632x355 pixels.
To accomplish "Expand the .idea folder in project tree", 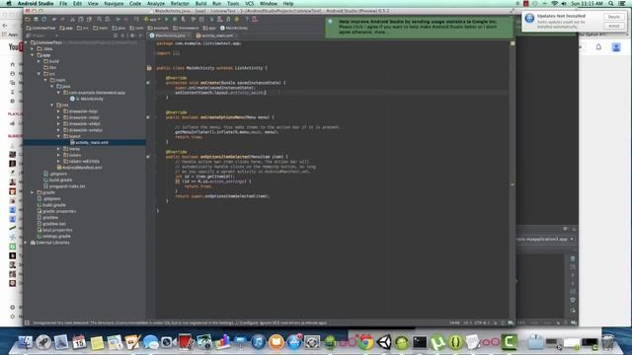I will tap(33, 48).
